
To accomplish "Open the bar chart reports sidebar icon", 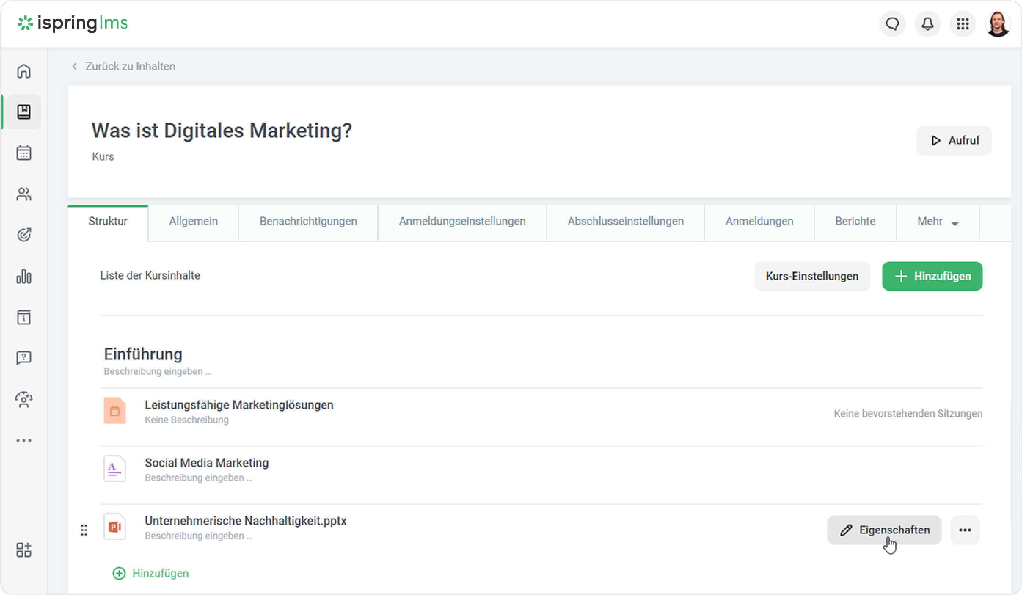I will pos(23,276).
